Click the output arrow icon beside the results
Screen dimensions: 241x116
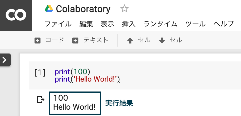click(41, 100)
